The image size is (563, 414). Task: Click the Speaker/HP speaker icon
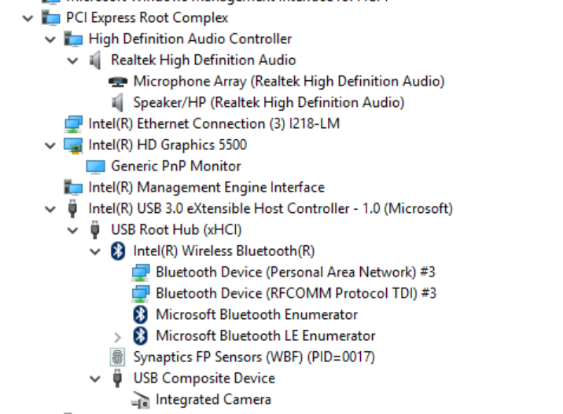(118, 102)
